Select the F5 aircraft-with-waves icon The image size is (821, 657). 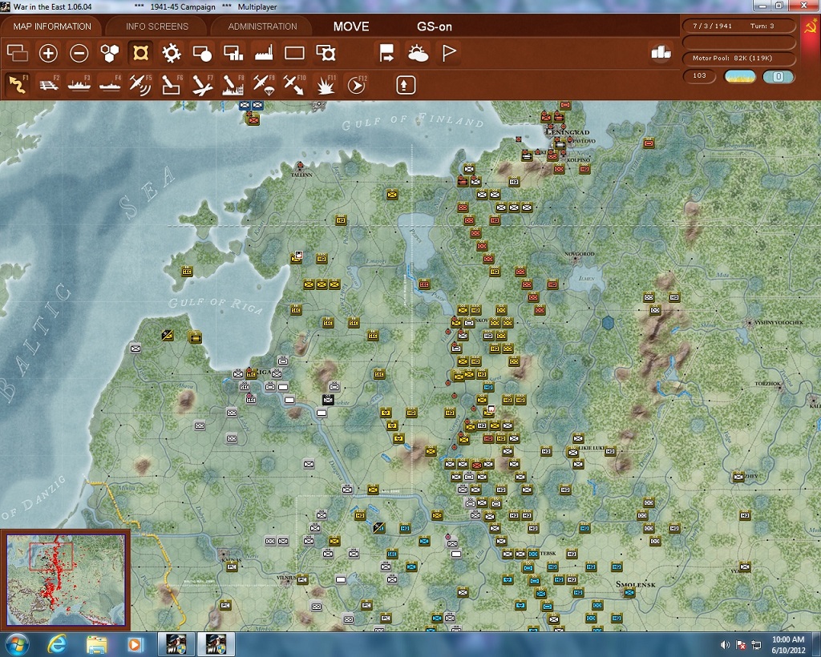click(140, 85)
